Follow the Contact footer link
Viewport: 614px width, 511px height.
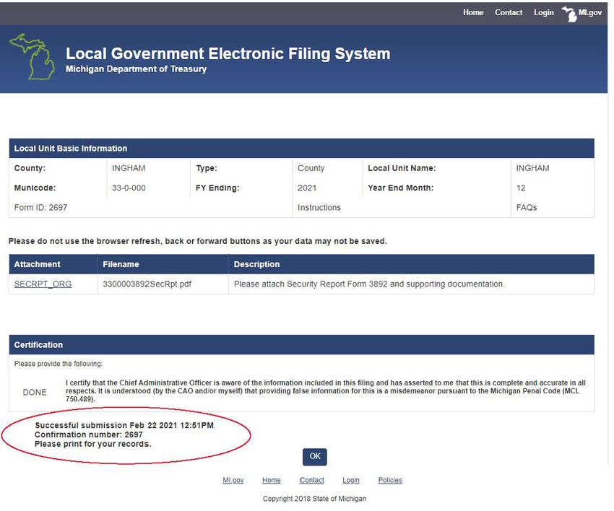coord(312,480)
